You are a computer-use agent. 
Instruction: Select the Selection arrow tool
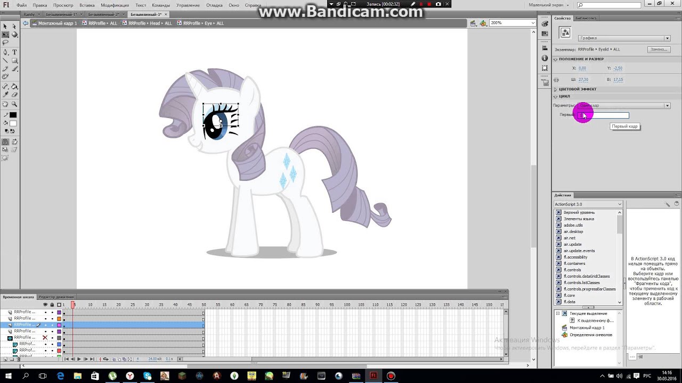coord(5,26)
